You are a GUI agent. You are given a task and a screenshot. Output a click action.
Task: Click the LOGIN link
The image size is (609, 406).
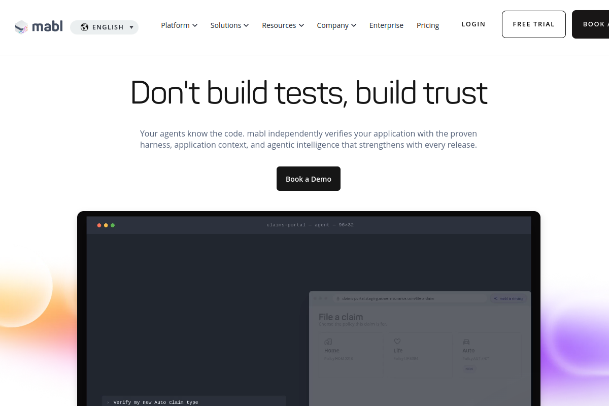click(473, 24)
